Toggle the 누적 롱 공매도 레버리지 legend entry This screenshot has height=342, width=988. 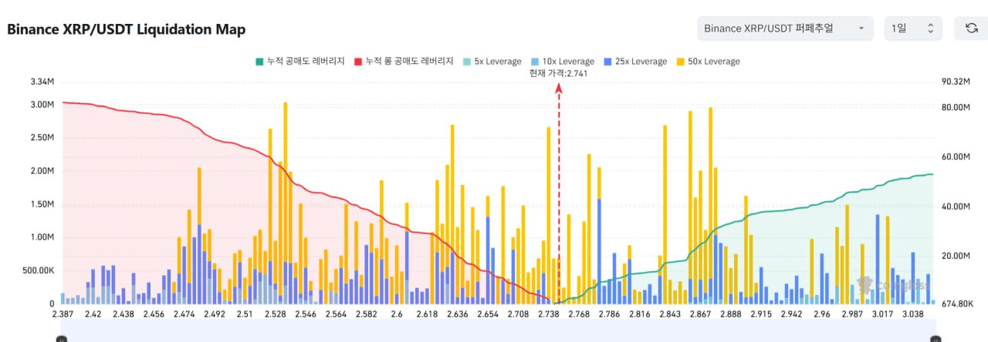point(404,61)
